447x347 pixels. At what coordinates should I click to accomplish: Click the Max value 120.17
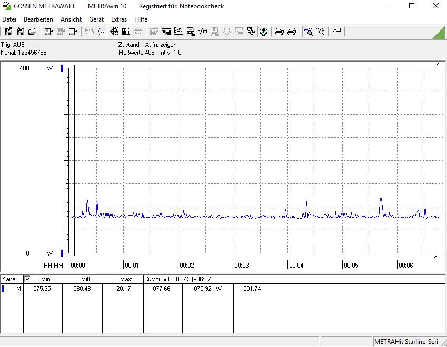[x=122, y=288]
